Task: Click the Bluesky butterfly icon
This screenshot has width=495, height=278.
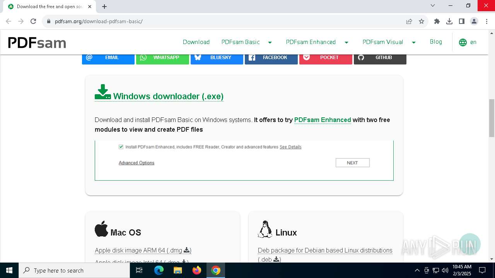Action: point(198,58)
